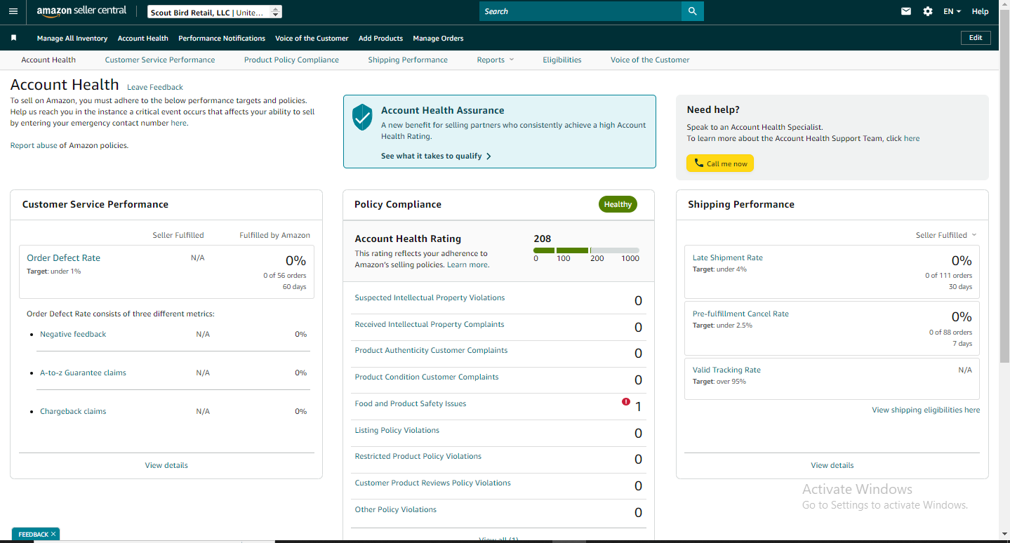
Task: Open the settings gear icon
Action: point(928,11)
